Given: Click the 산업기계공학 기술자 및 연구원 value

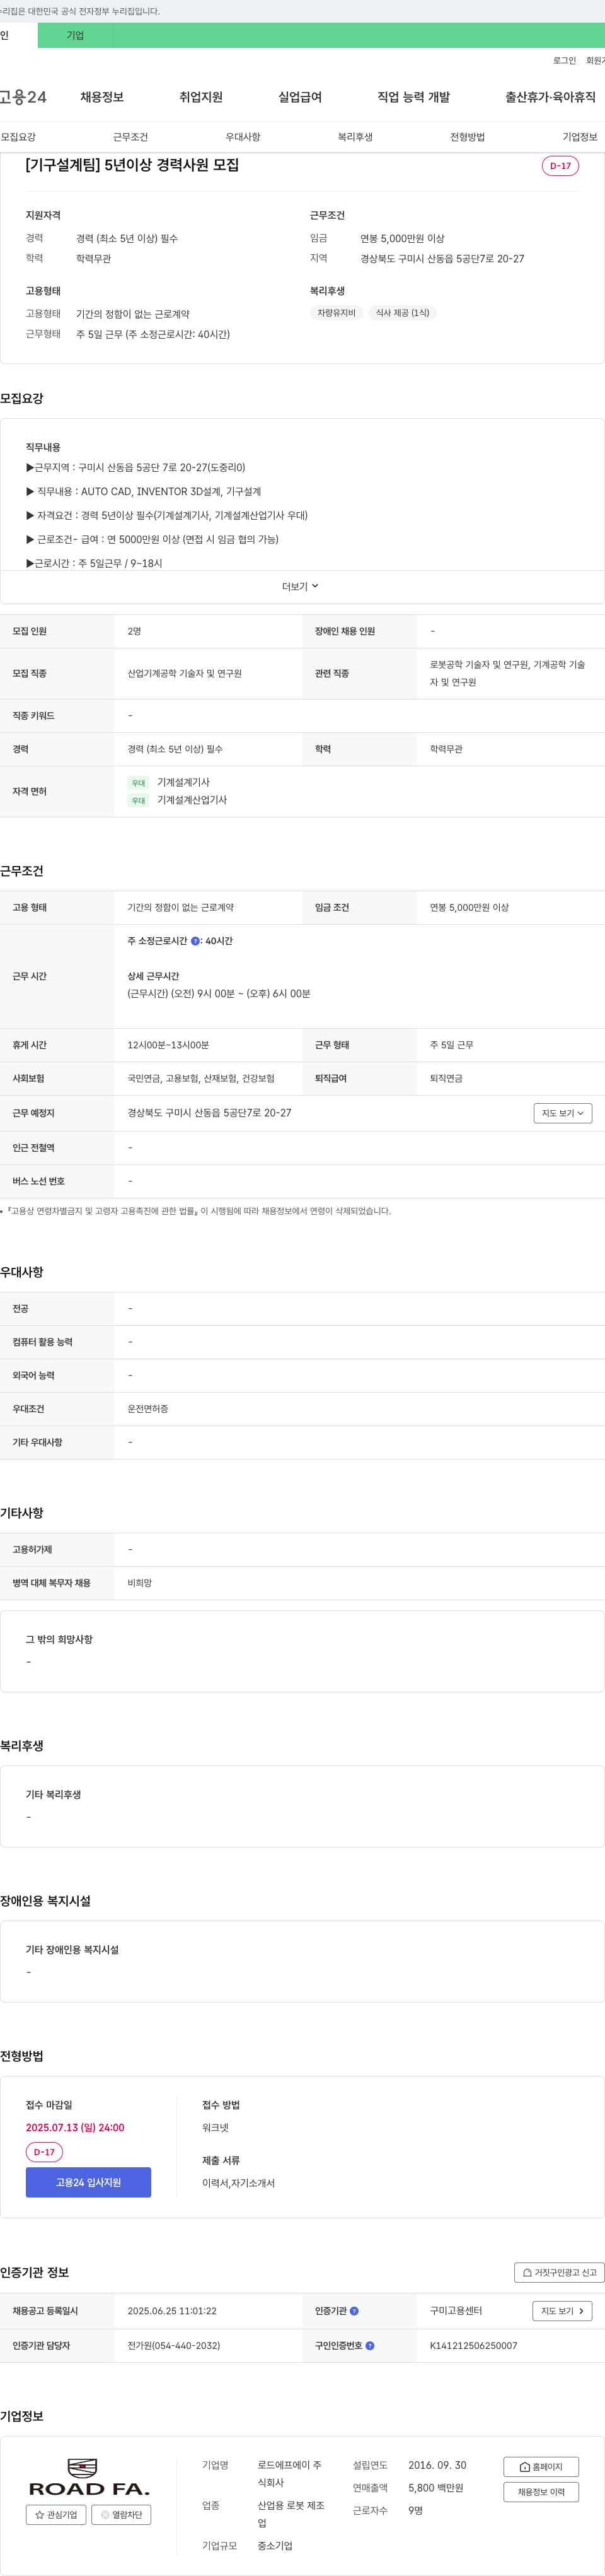Looking at the screenshot, I should point(185,674).
